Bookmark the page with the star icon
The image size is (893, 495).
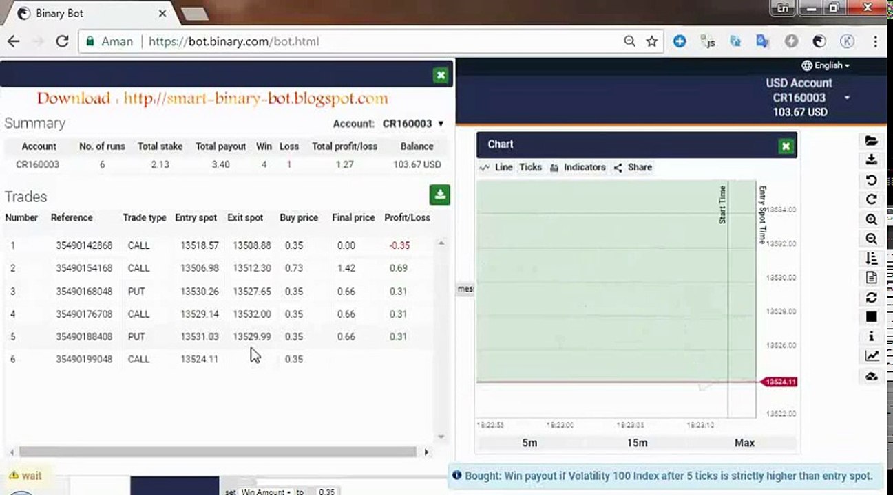point(651,41)
